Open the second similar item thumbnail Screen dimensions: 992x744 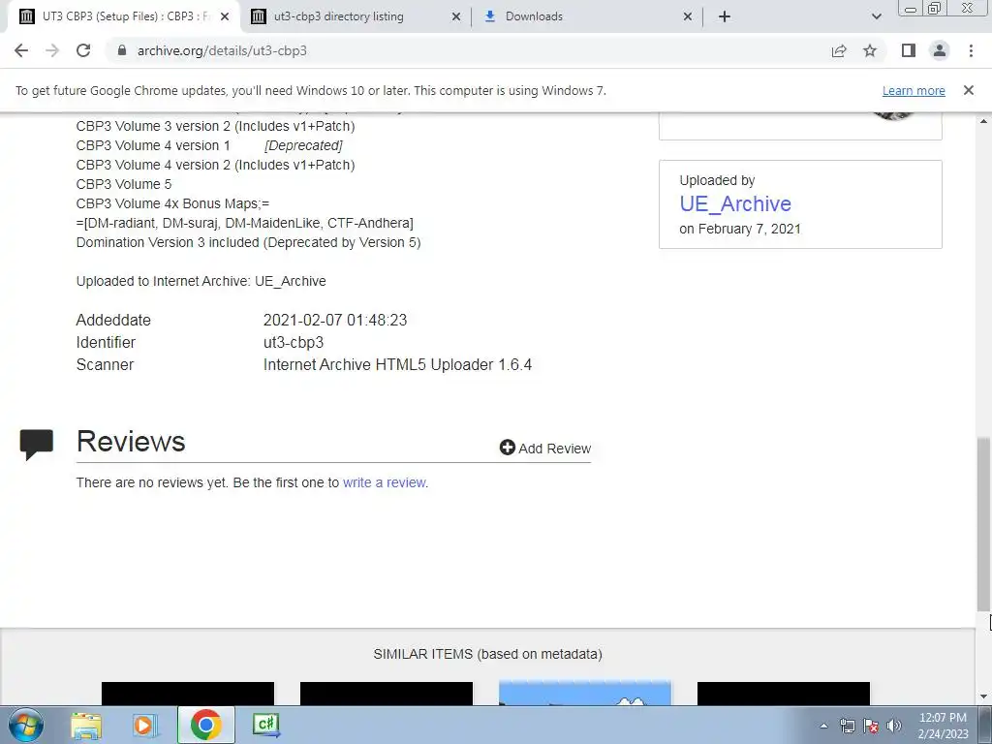387,694
